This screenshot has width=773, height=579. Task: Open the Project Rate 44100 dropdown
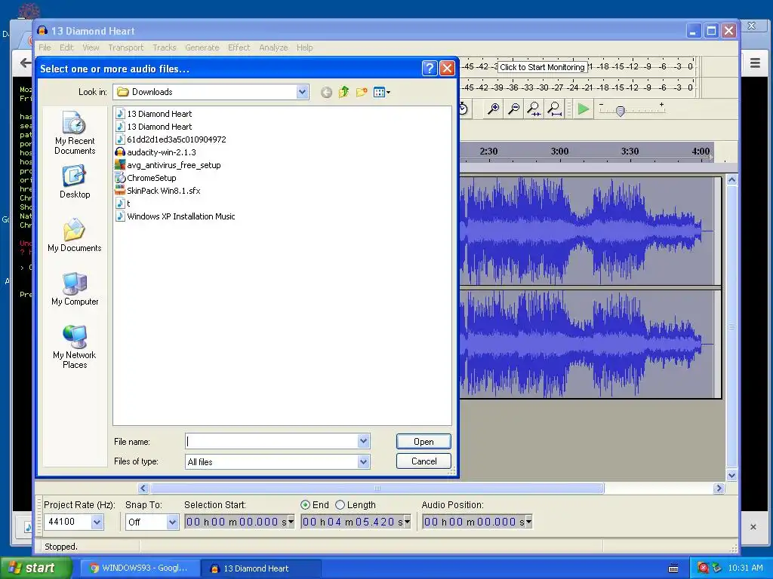pos(97,522)
